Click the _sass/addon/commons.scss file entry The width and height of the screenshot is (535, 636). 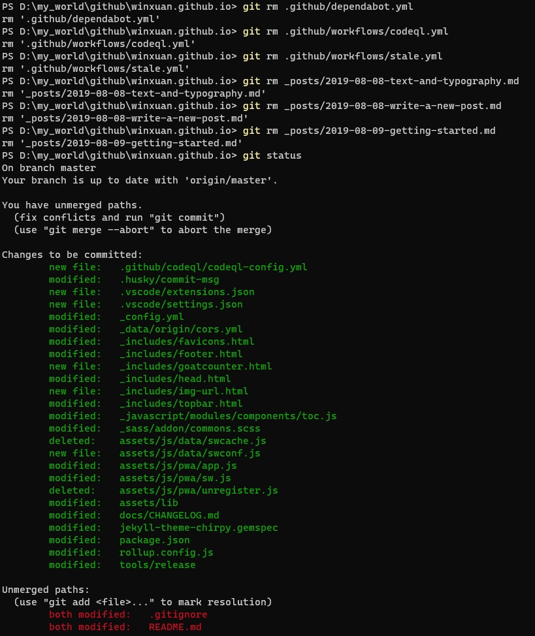[x=189, y=428]
